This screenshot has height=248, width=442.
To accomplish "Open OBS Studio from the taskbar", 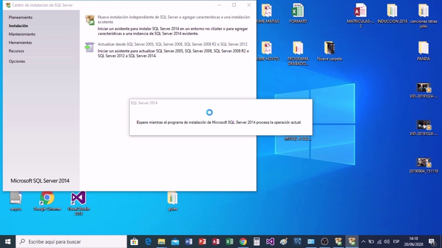I will pyautogui.click(x=325, y=241).
